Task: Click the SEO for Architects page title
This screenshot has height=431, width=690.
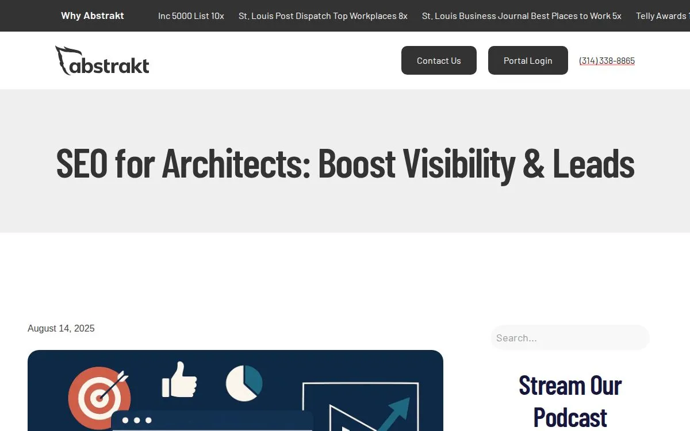Action: point(345,163)
